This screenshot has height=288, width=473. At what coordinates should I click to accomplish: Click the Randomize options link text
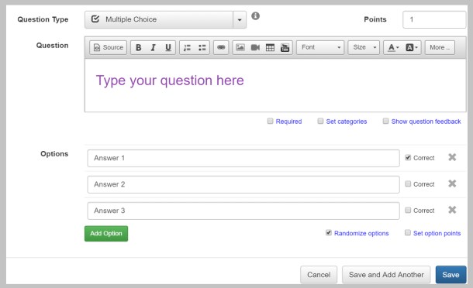pos(361,233)
